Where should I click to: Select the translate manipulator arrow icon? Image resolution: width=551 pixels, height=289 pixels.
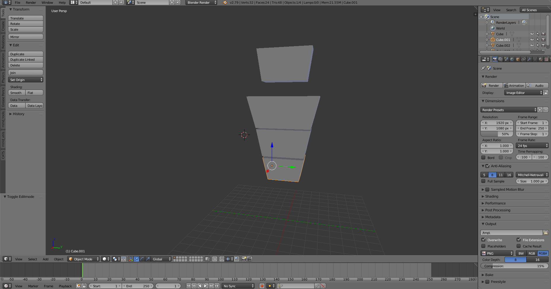coord(137,259)
